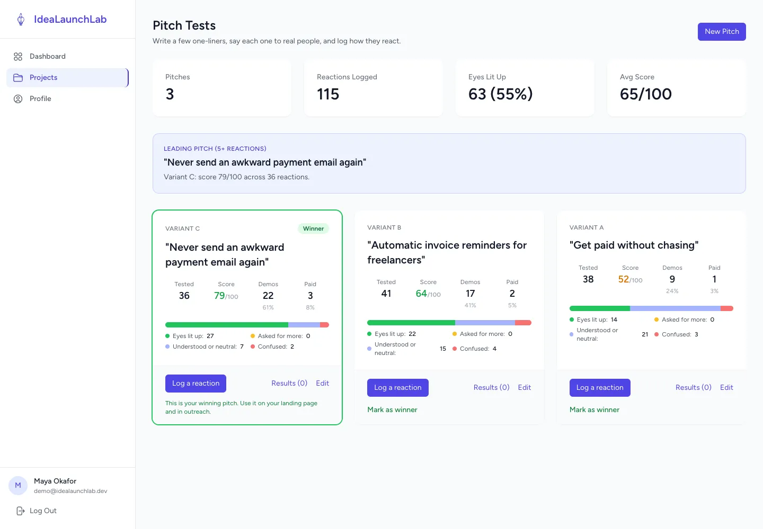The width and height of the screenshot is (763, 529).
Task: Mark Variant B as winner
Action: click(392, 410)
